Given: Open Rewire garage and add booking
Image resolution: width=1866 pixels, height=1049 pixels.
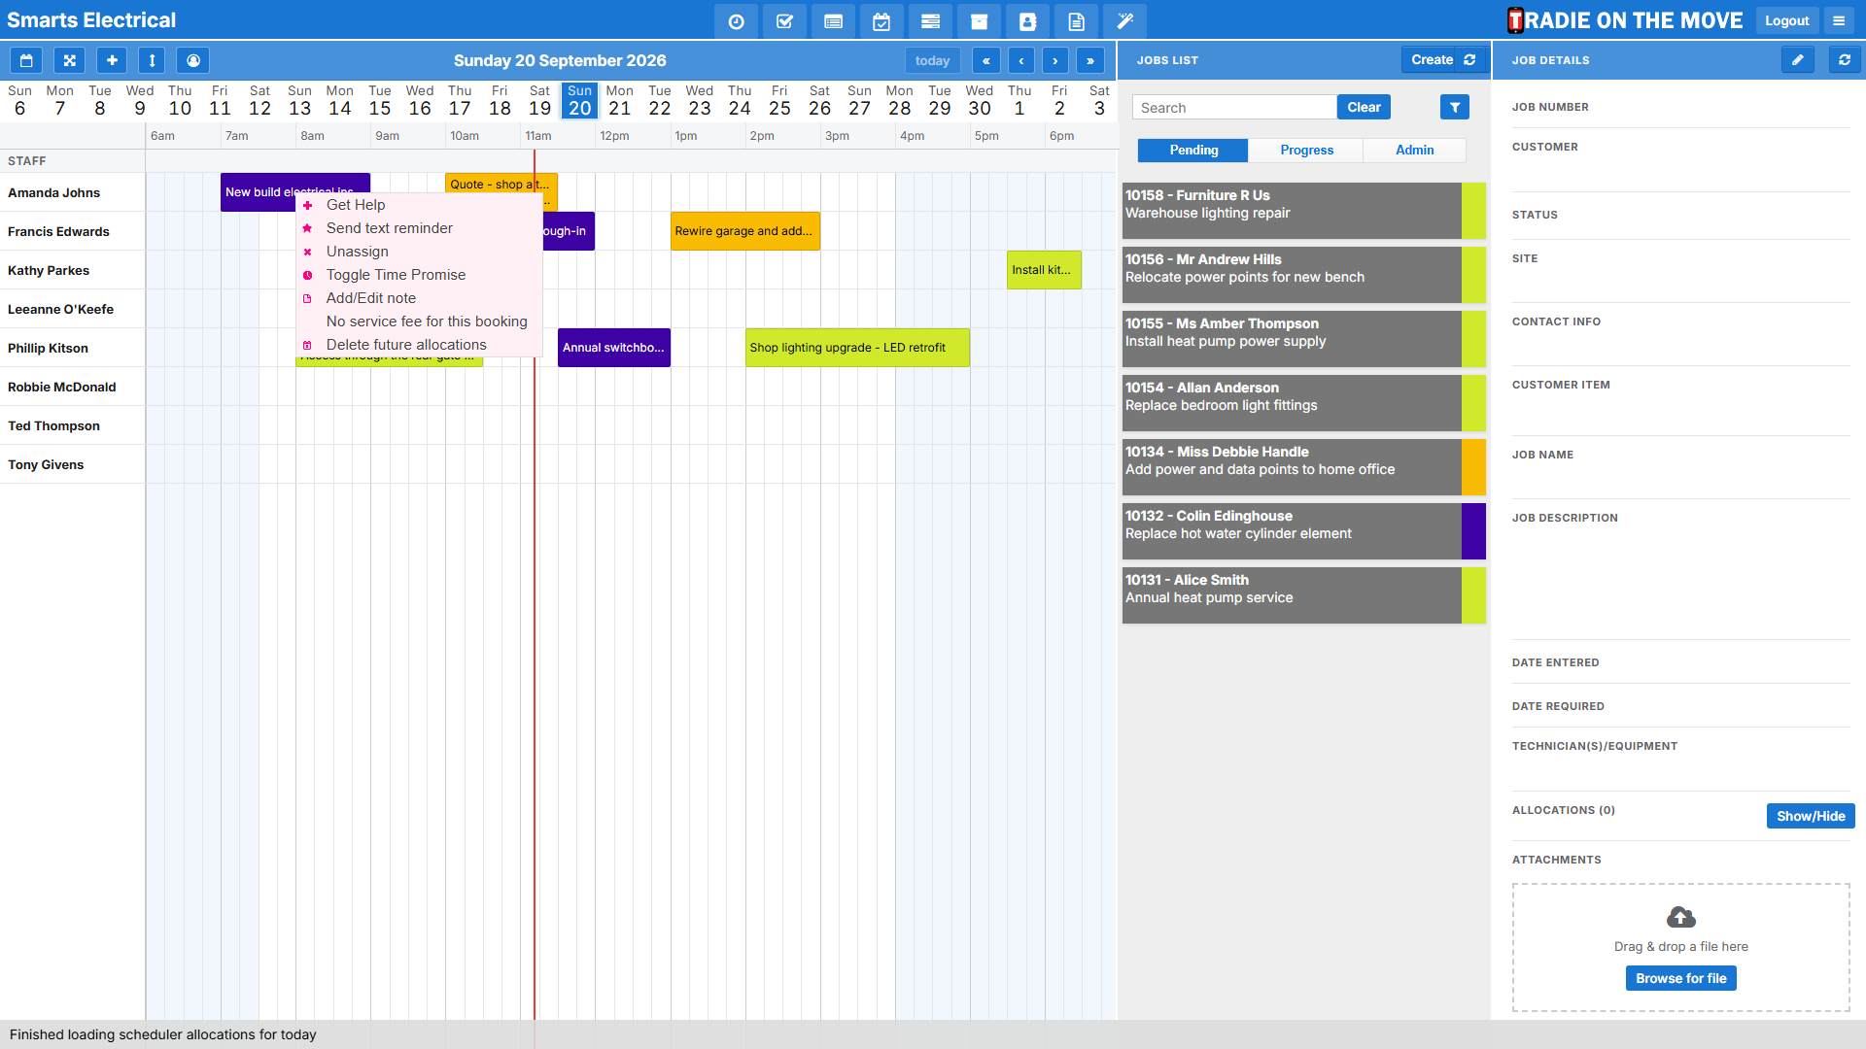Looking at the screenshot, I should coord(744,231).
